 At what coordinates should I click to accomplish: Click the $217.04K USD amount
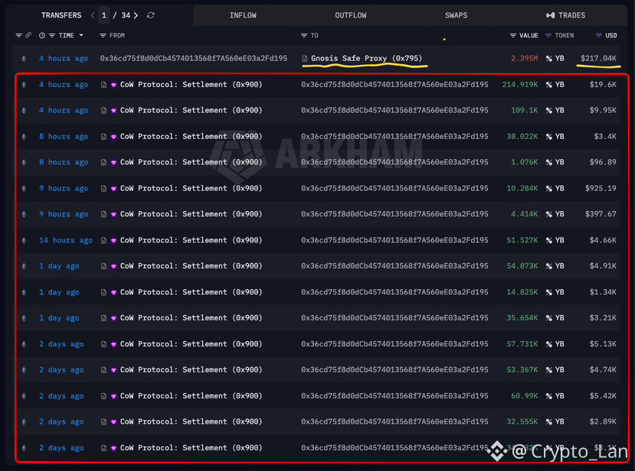[598, 58]
